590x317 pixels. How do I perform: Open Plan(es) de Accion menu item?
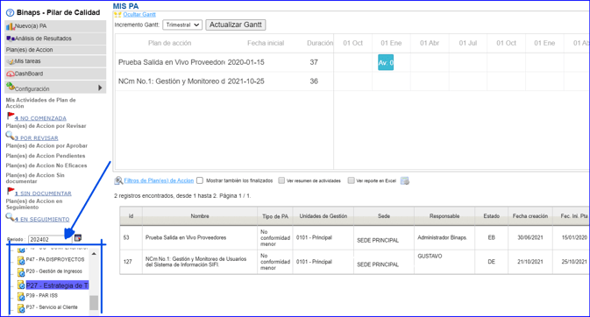pos(55,50)
